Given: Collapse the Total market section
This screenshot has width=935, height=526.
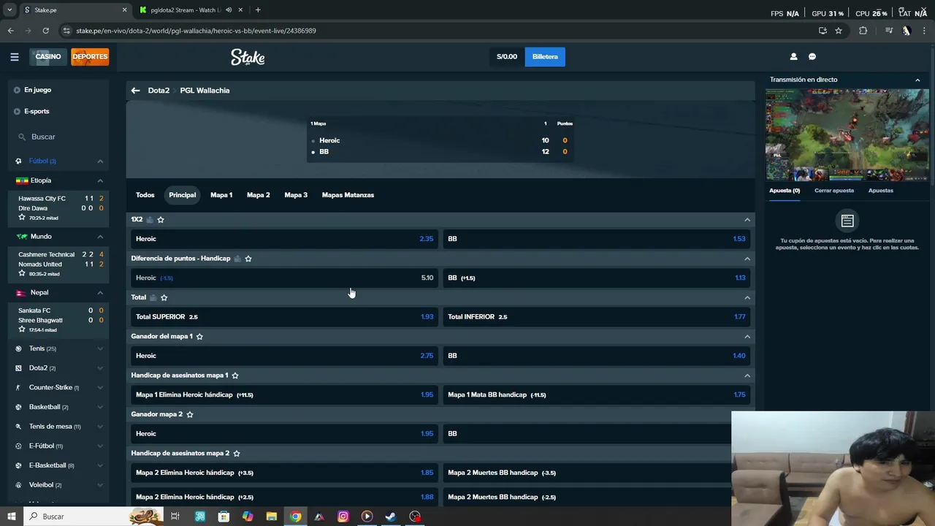Looking at the screenshot, I should point(747,297).
